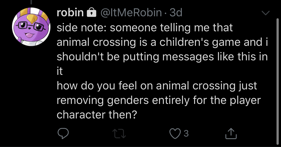281x147 pixels.
Task: Expand tweet options with the top-right chevron
Action: point(266,13)
